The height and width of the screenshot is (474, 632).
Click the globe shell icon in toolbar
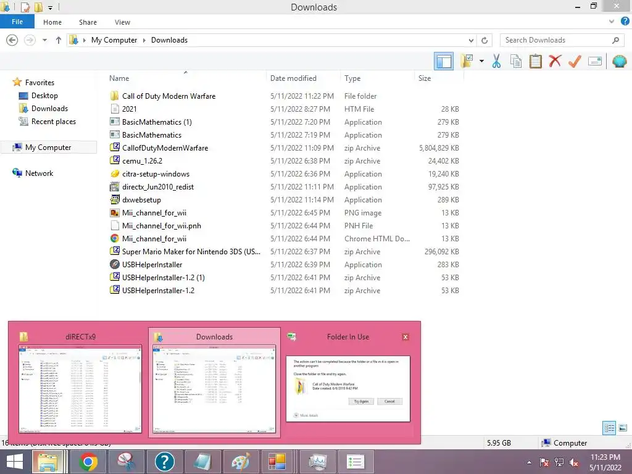(620, 61)
